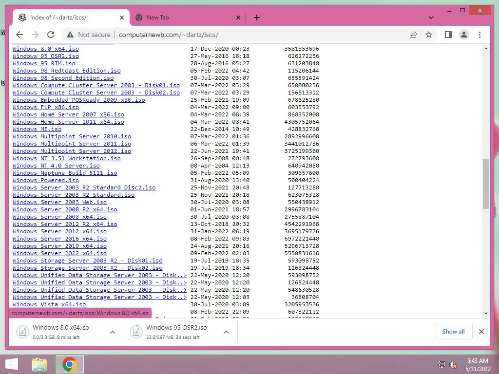Expand options for Windows 8.0 x64.iso download
Screen dimensions: 499x374
point(113,332)
